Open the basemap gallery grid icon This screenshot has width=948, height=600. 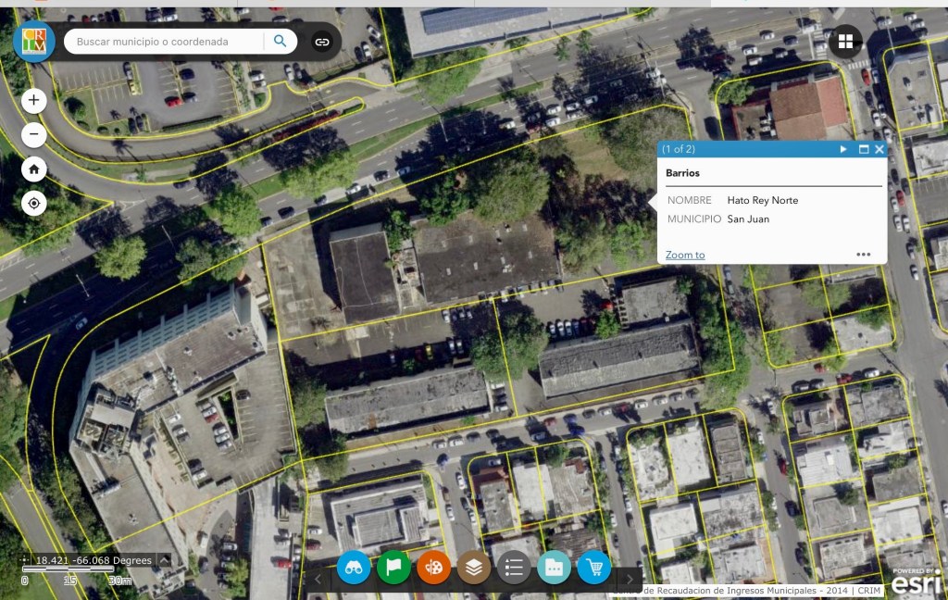pos(845,42)
